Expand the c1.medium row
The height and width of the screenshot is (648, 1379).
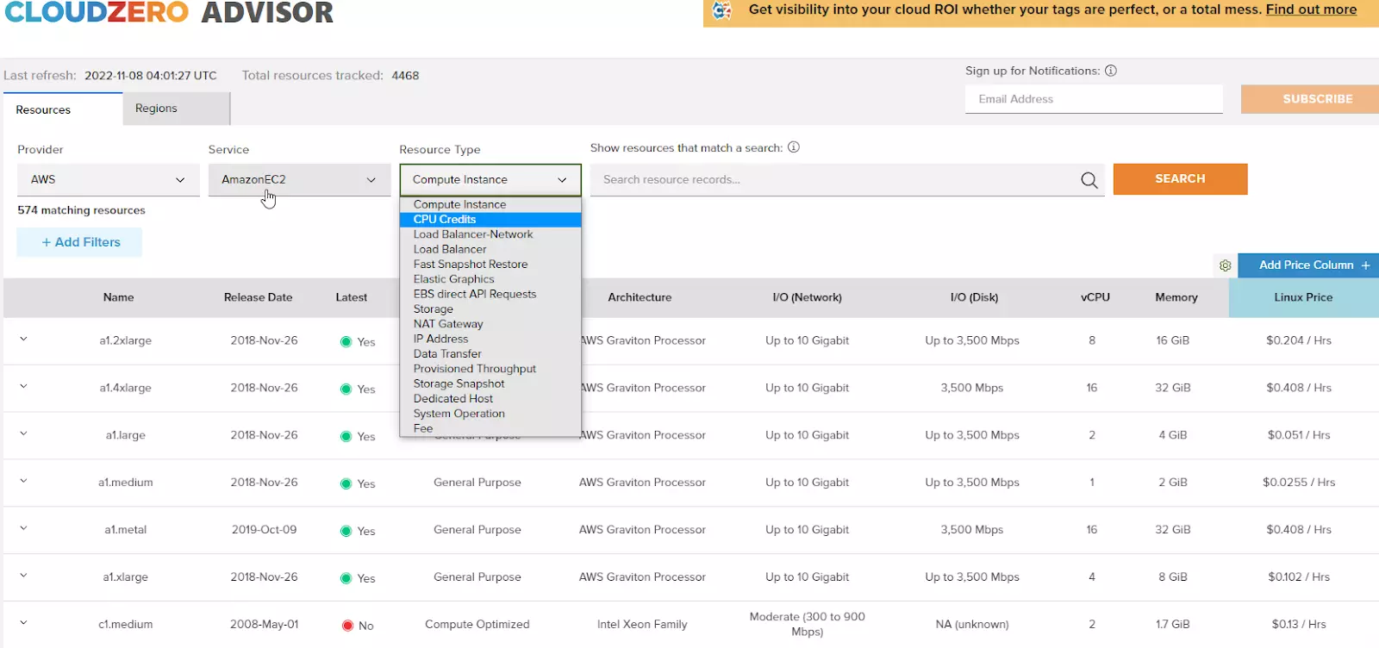23,623
